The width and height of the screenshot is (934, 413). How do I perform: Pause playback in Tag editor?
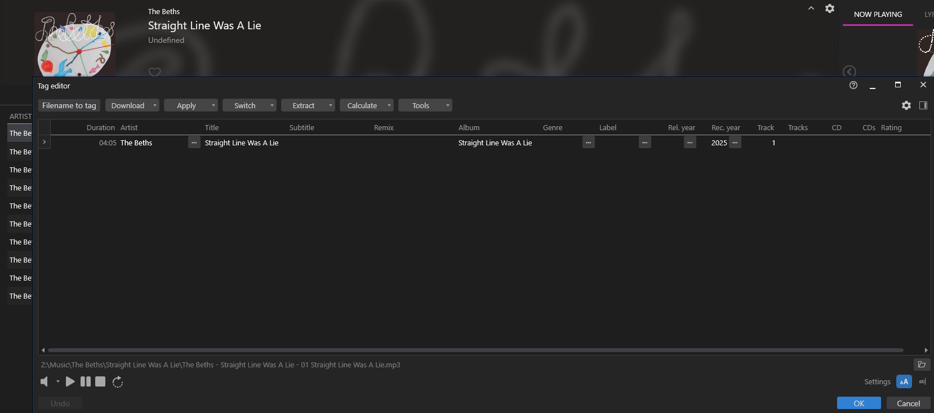[86, 381]
